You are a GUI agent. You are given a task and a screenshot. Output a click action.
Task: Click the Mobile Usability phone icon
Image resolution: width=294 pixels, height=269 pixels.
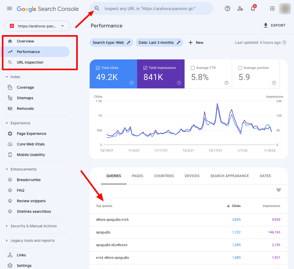tap(10, 155)
